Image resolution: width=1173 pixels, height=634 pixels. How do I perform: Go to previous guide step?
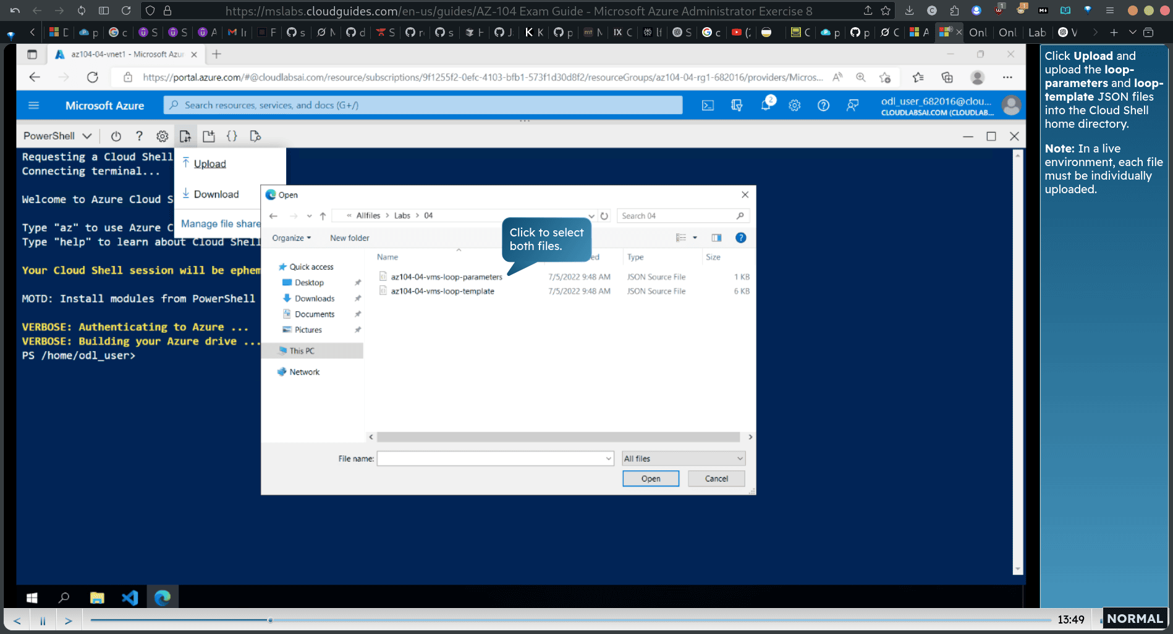click(x=17, y=620)
